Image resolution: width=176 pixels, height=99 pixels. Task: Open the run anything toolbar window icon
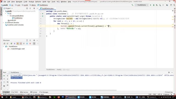[171, 5]
